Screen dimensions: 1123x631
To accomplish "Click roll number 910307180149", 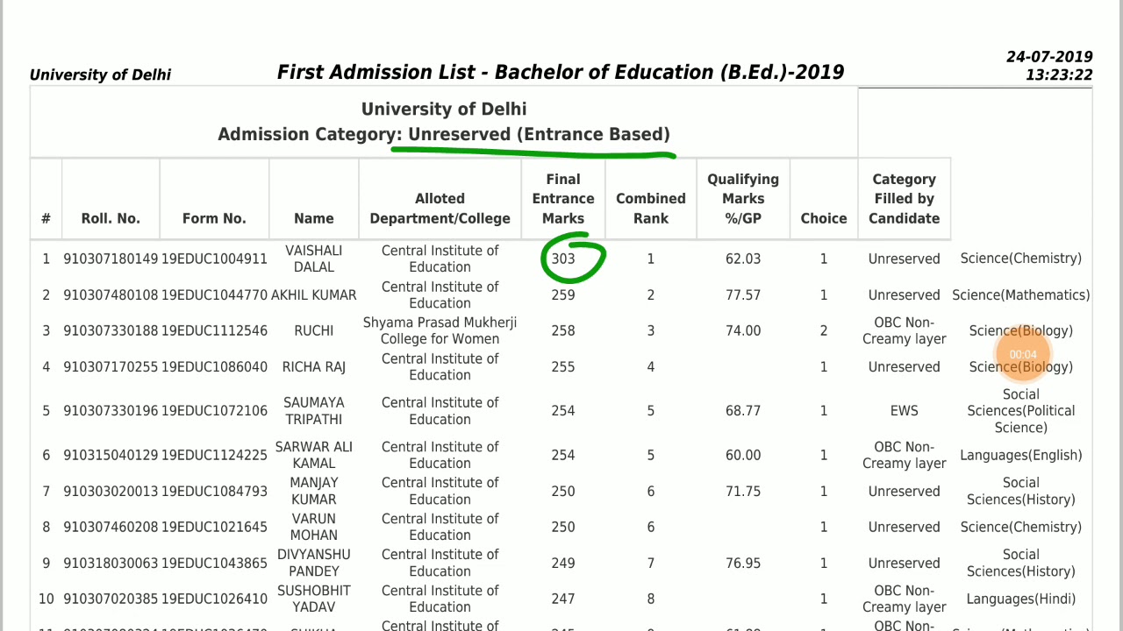I will (111, 259).
